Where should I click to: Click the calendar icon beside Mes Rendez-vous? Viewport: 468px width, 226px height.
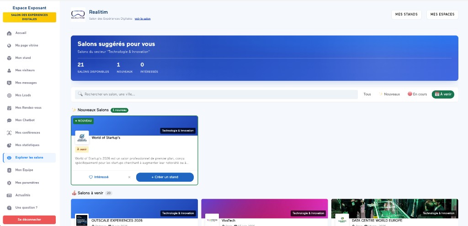pyautogui.click(x=9, y=108)
